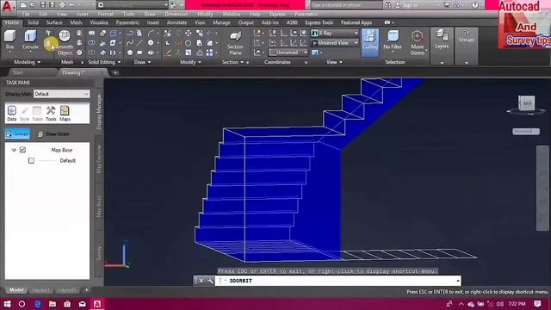Click the Data icon in Task Pane

point(11,113)
